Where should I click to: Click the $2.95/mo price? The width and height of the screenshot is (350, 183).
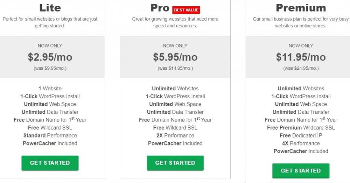(x=50, y=57)
